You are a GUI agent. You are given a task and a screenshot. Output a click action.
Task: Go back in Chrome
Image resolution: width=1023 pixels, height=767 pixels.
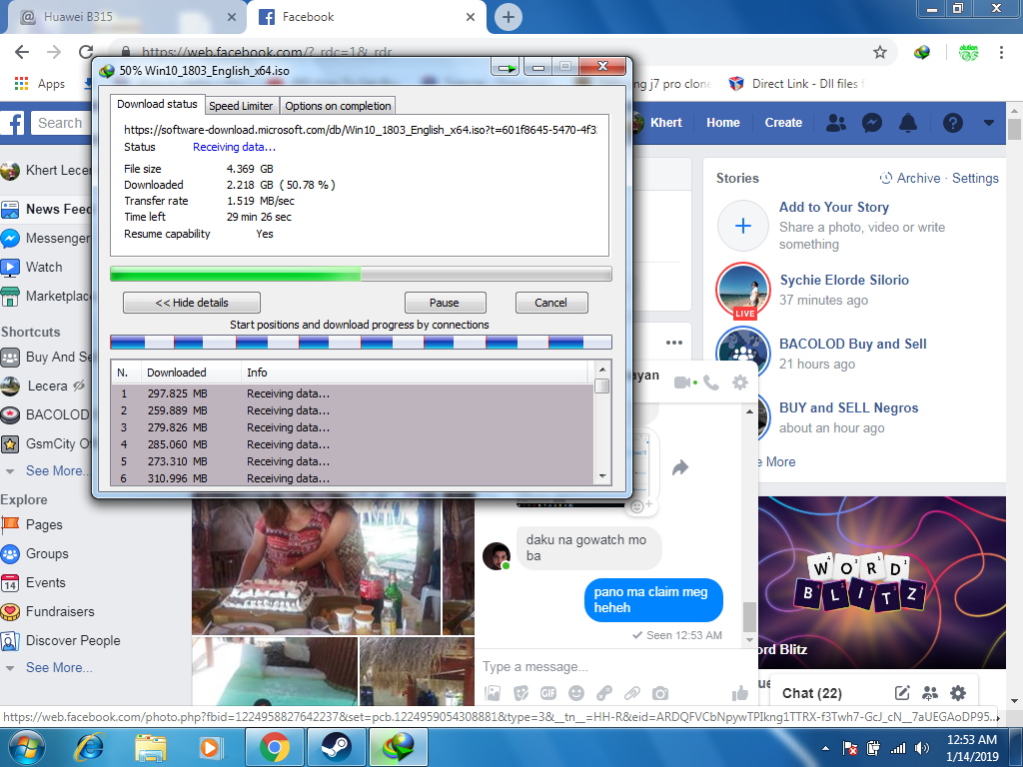click(22, 52)
